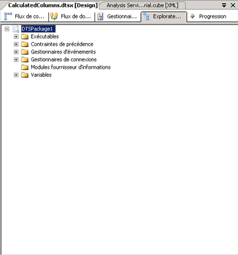Viewport: 238px width, 255px height.
Task: Select Contraintes de précédence item
Action: click(62, 44)
